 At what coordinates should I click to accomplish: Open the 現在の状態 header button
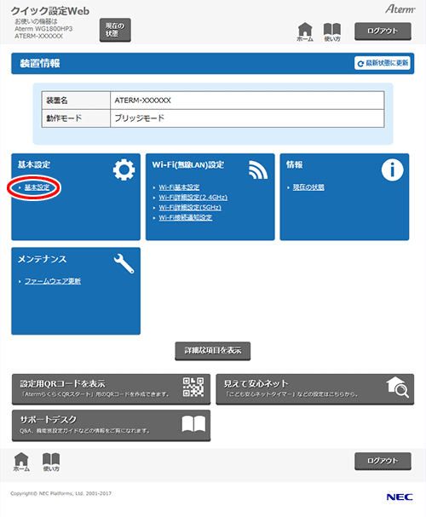click(x=115, y=30)
